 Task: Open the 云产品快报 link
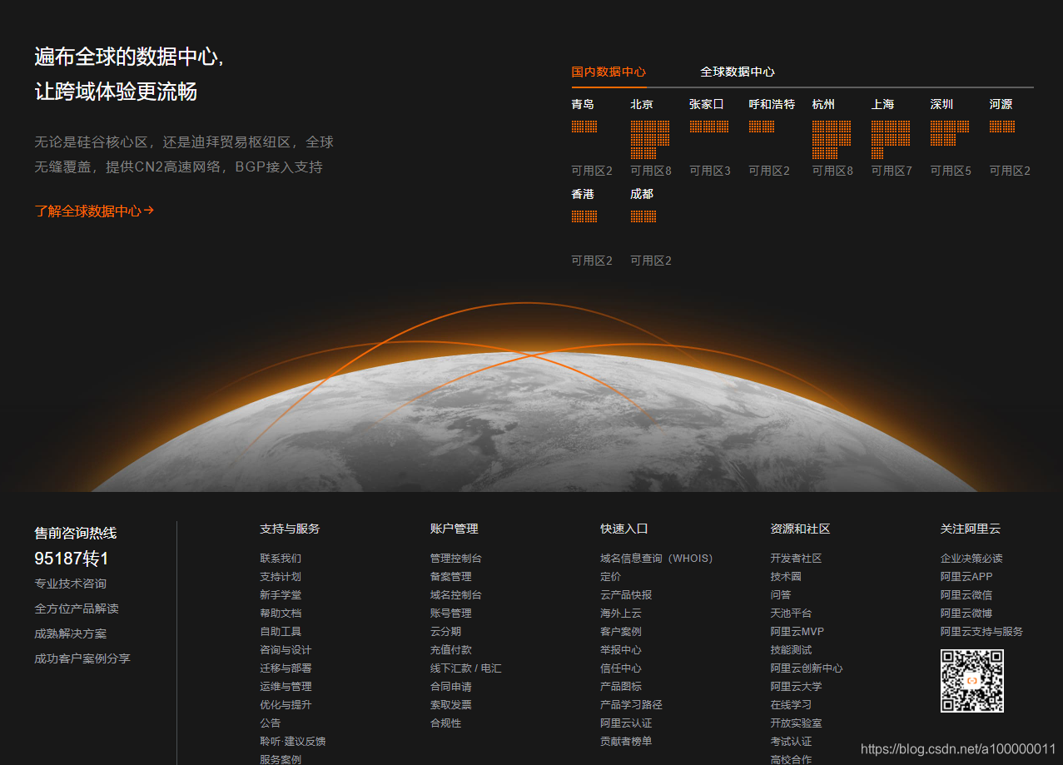pos(626,595)
